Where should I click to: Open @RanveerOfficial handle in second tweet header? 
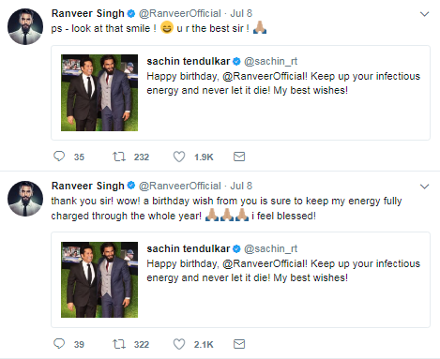click(180, 186)
